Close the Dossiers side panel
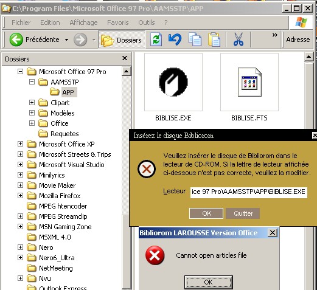 (125, 58)
